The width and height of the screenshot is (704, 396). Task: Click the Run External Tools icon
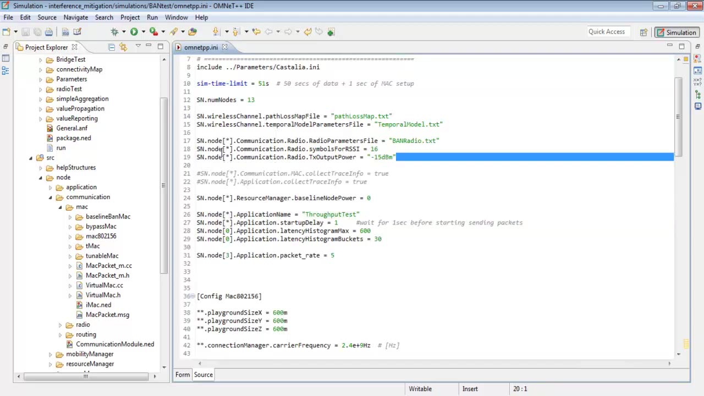coord(153,32)
